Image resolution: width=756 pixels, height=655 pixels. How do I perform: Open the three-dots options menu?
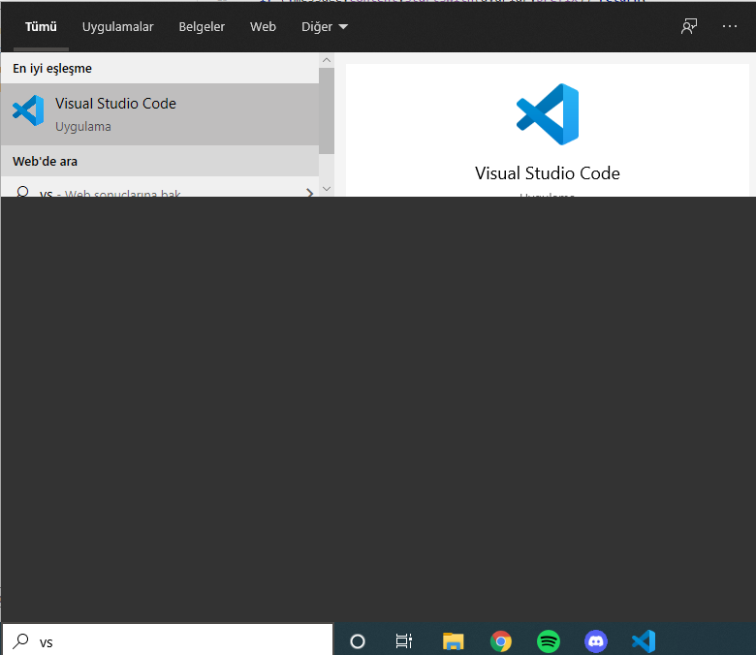[x=730, y=26]
